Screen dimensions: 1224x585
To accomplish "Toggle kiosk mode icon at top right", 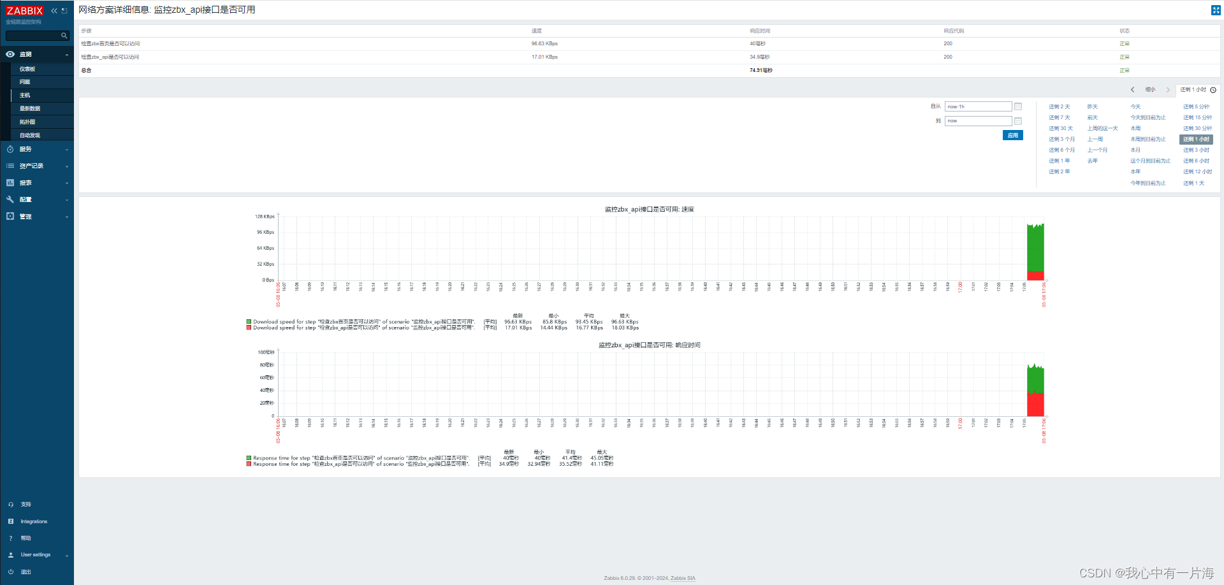I will click(x=1215, y=10).
